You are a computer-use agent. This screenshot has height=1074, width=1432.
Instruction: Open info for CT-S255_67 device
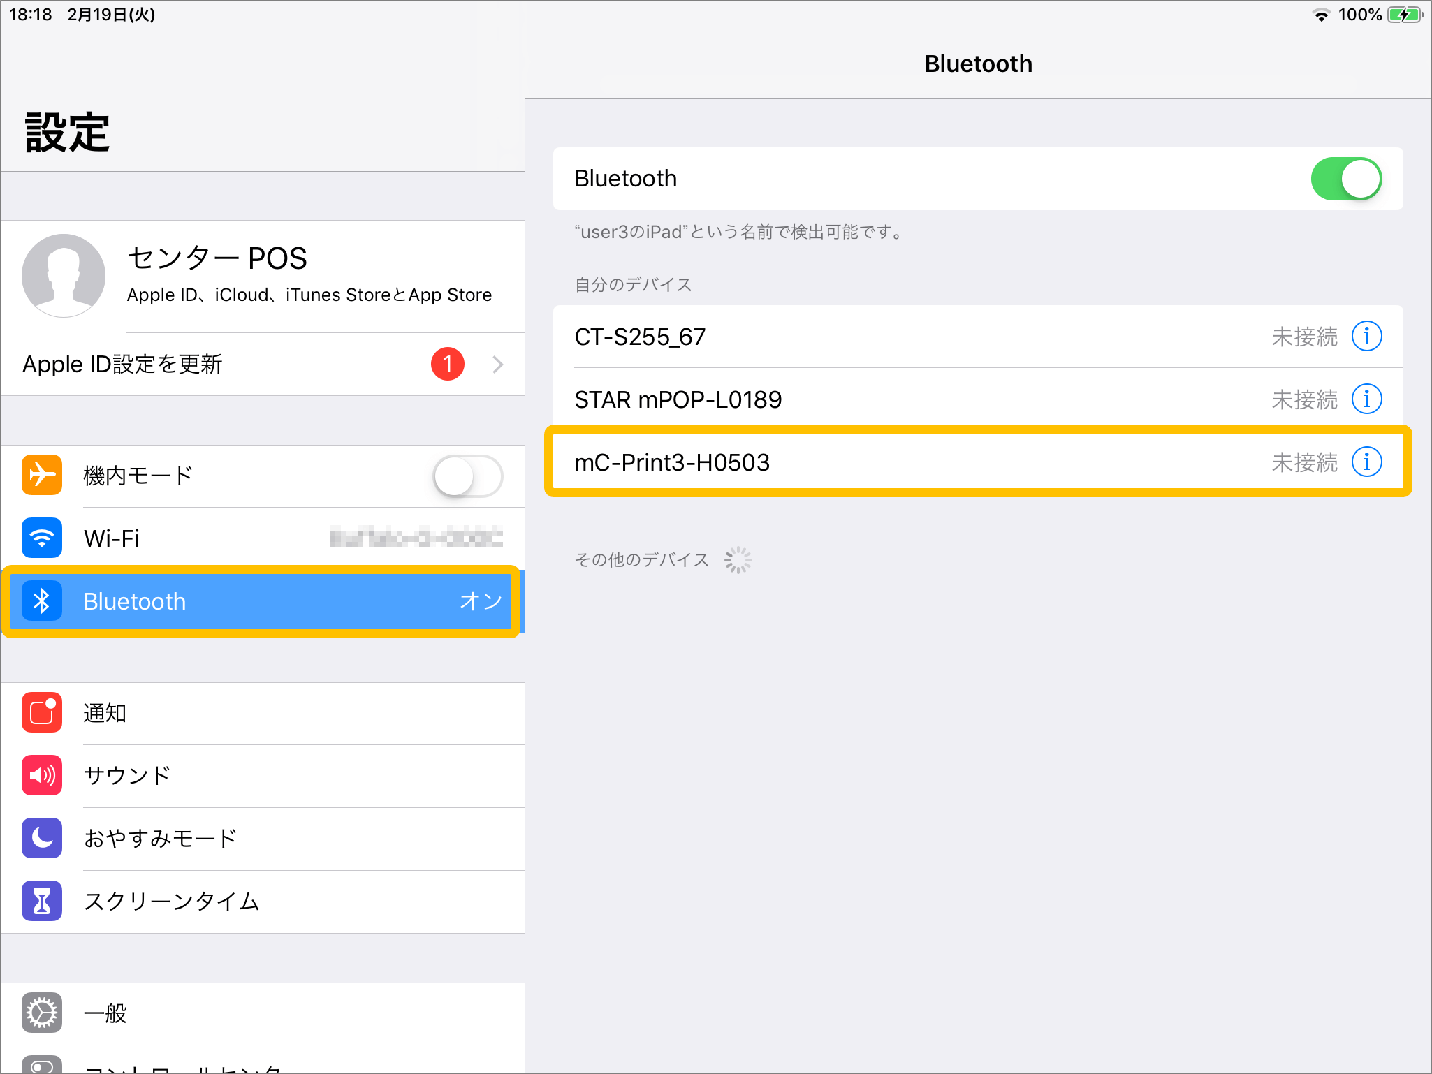click(x=1366, y=337)
